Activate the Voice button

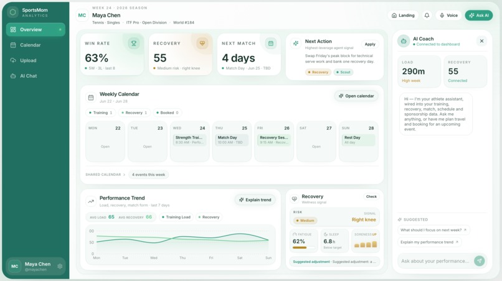point(448,16)
